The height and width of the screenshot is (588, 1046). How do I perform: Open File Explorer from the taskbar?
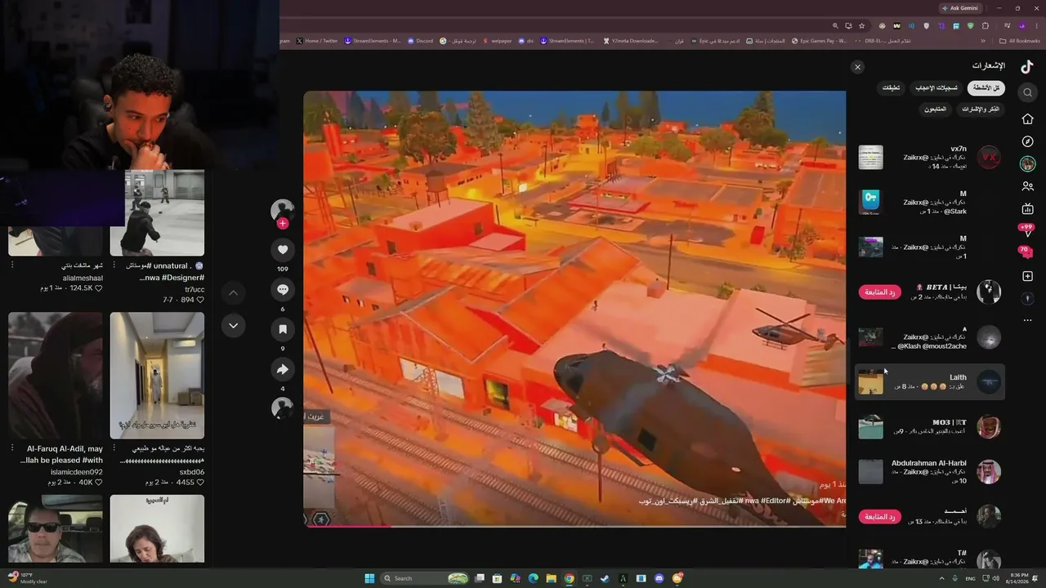tap(551, 578)
